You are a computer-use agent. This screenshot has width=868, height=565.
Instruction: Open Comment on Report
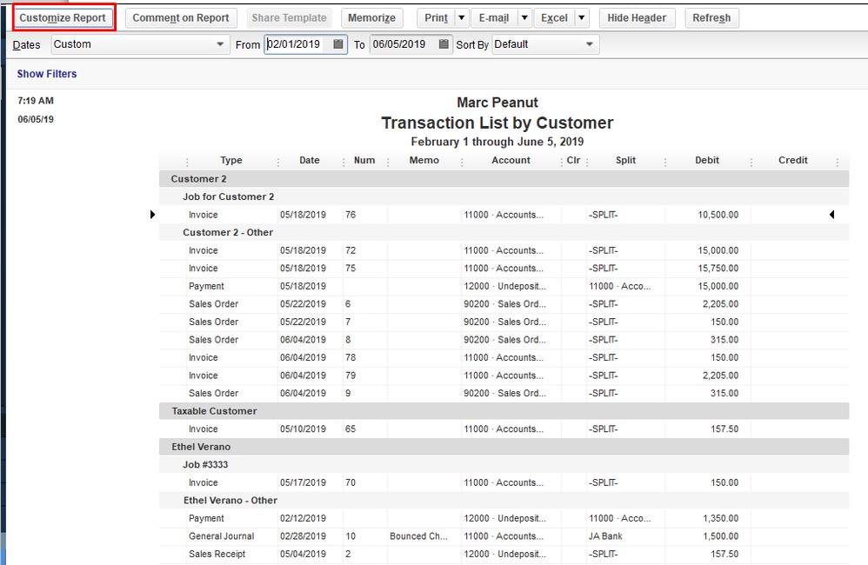[x=180, y=17]
